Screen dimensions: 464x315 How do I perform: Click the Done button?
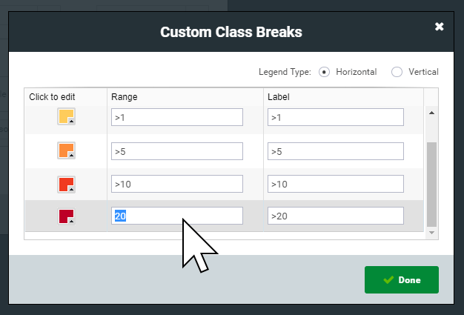(402, 280)
